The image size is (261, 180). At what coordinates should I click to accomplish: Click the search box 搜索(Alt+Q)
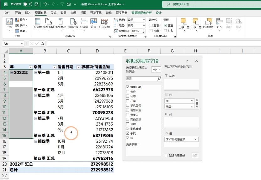pyautogui.click(x=211, y=4)
